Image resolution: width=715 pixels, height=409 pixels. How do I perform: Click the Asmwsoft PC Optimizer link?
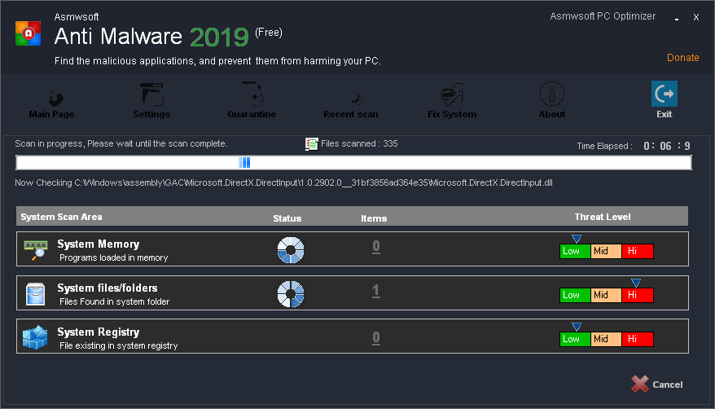603,16
